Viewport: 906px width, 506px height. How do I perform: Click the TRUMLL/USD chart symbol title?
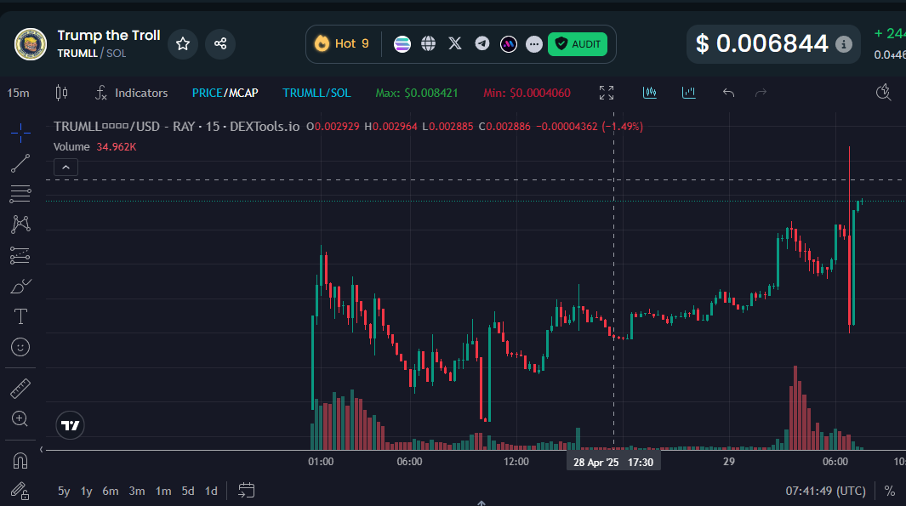(x=177, y=127)
